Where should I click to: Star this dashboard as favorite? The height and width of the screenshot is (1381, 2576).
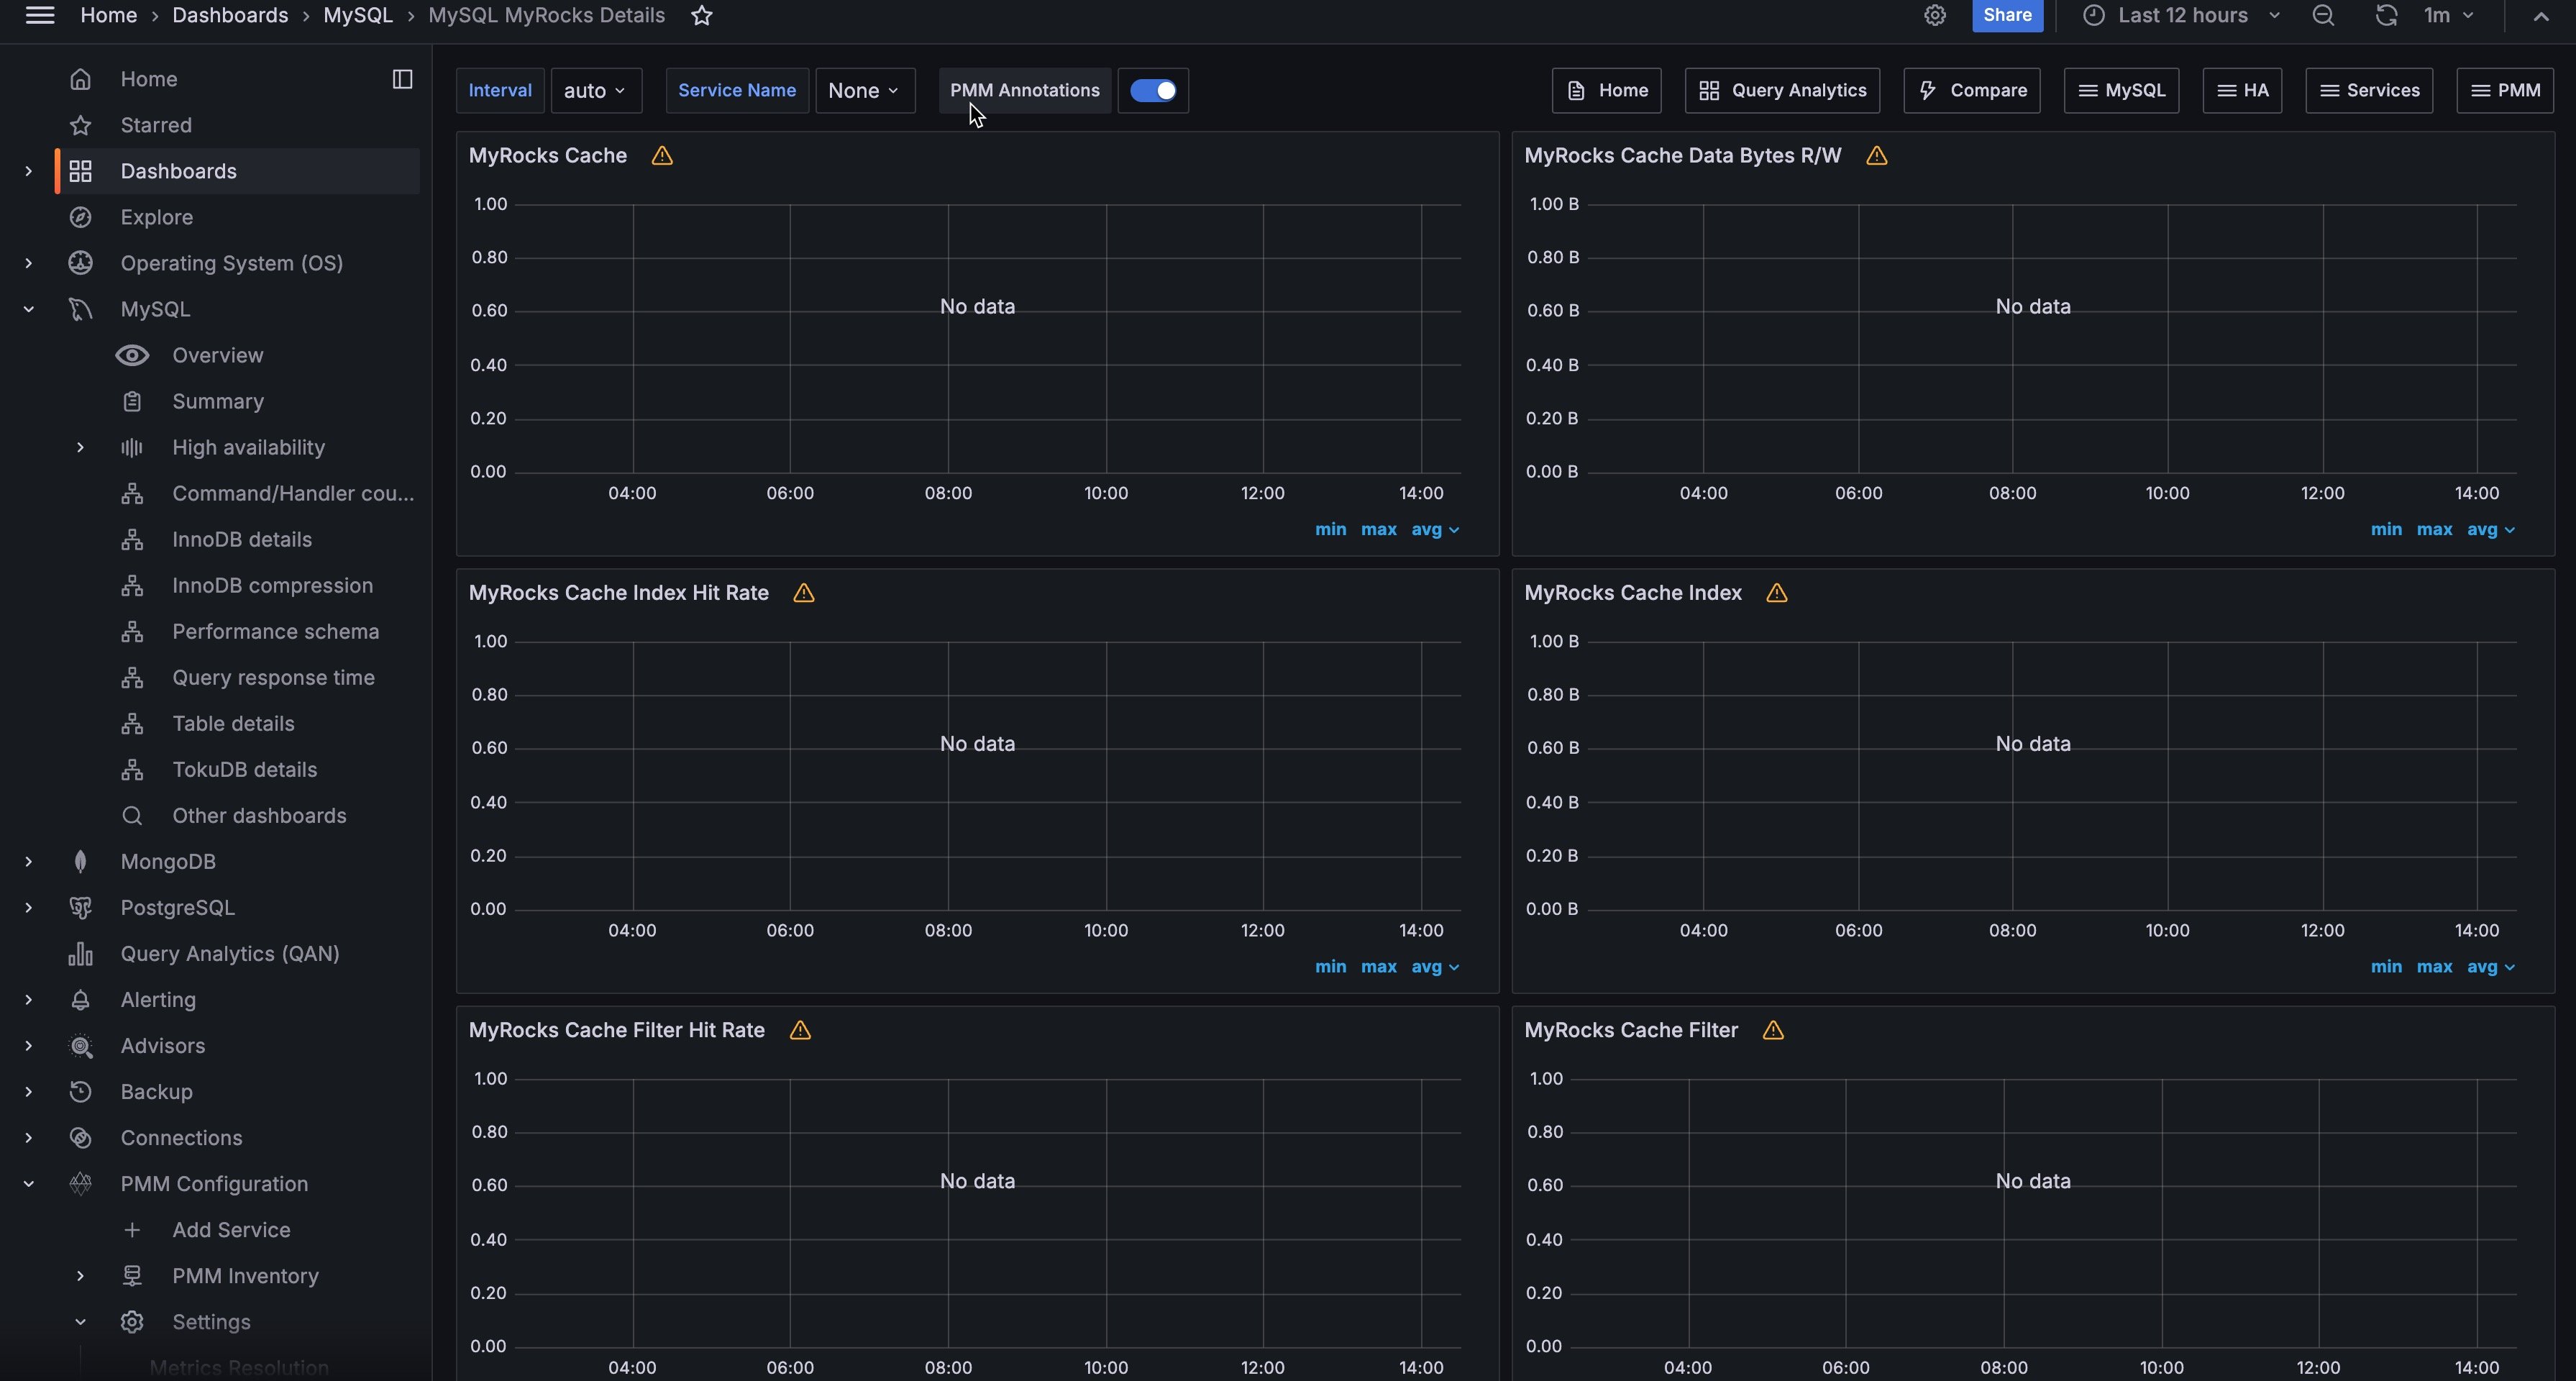[x=702, y=16]
